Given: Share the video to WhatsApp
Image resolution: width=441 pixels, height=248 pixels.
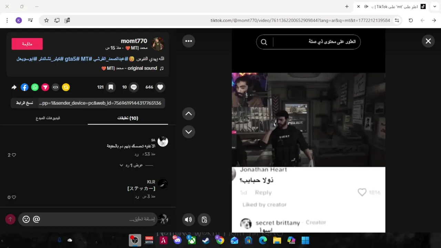Looking at the screenshot, I should pos(35,87).
